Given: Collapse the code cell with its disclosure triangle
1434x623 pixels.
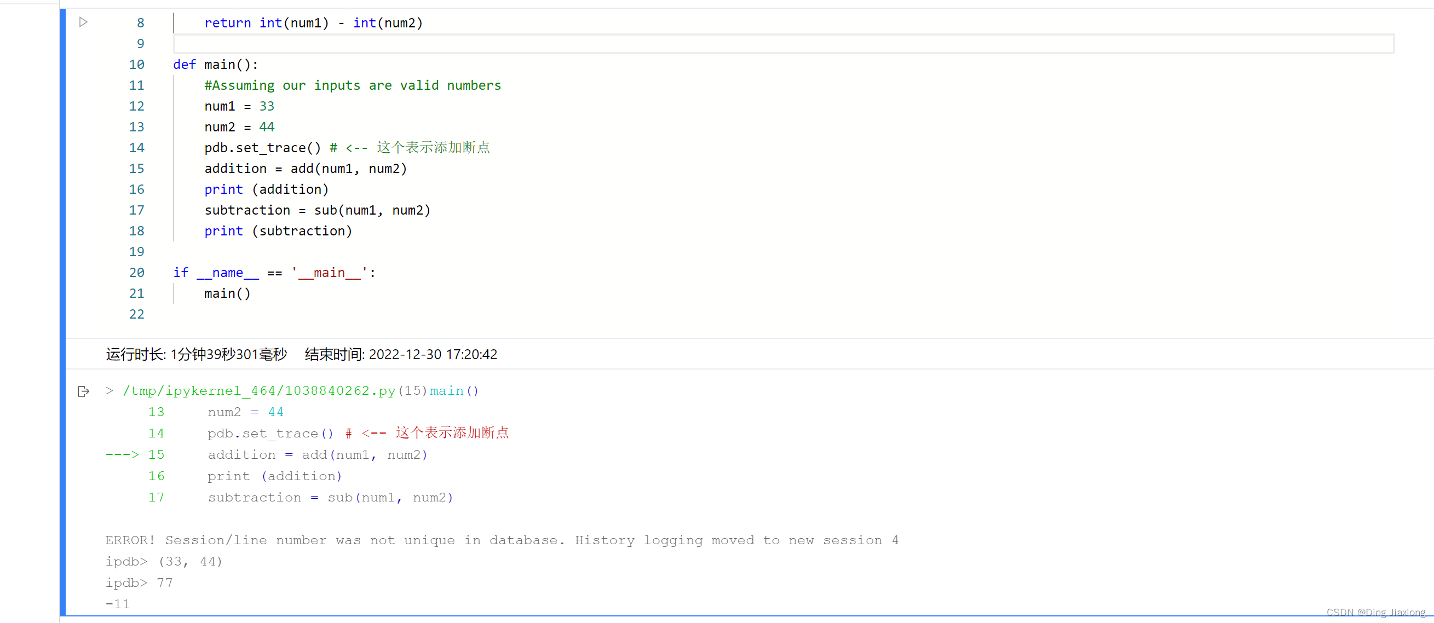Looking at the screenshot, I should (x=83, y=22).
